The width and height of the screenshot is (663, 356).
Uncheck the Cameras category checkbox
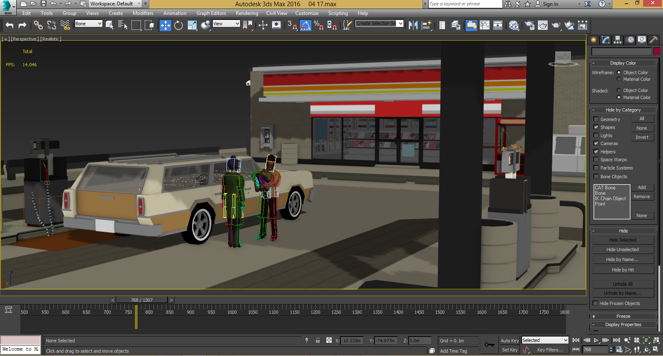click(x=596, y=143)
